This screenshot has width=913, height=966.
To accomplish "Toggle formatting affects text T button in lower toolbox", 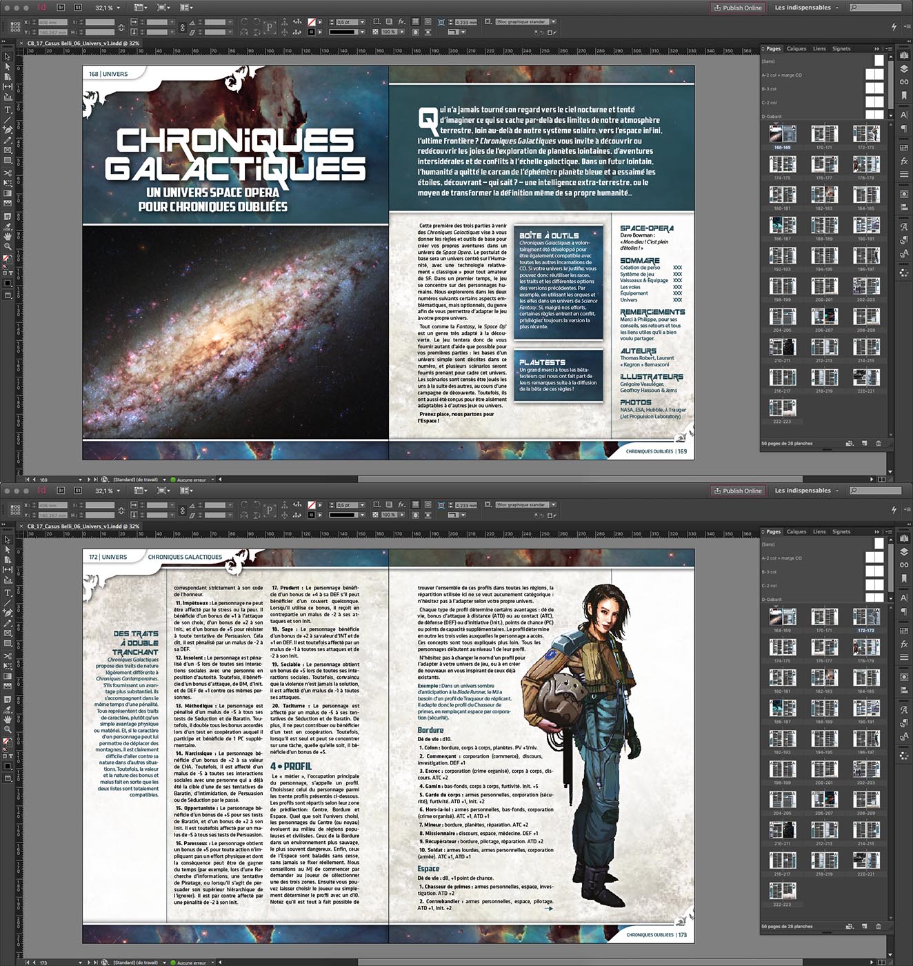I will [10, 756].
